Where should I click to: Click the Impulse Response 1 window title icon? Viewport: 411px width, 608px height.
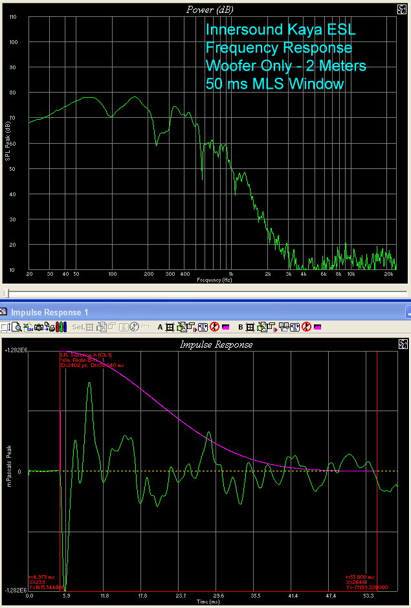click(4, 311)
